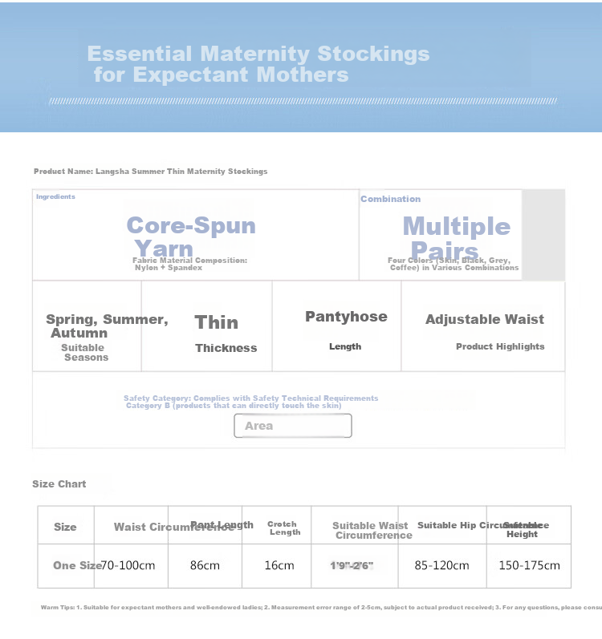Click the Size Chart heading
The height and width of the screenshot is (639, 602).
[59, 483]
